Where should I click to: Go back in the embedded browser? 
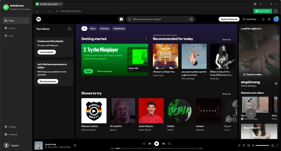41,11
